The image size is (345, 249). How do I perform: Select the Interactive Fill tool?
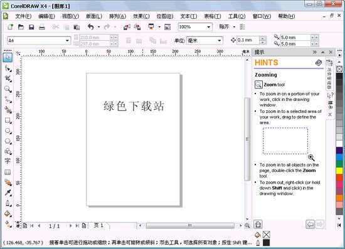[x=8, y=224]
